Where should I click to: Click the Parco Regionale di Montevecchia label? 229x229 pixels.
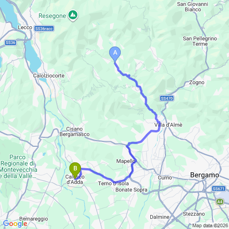pos(17,166)
